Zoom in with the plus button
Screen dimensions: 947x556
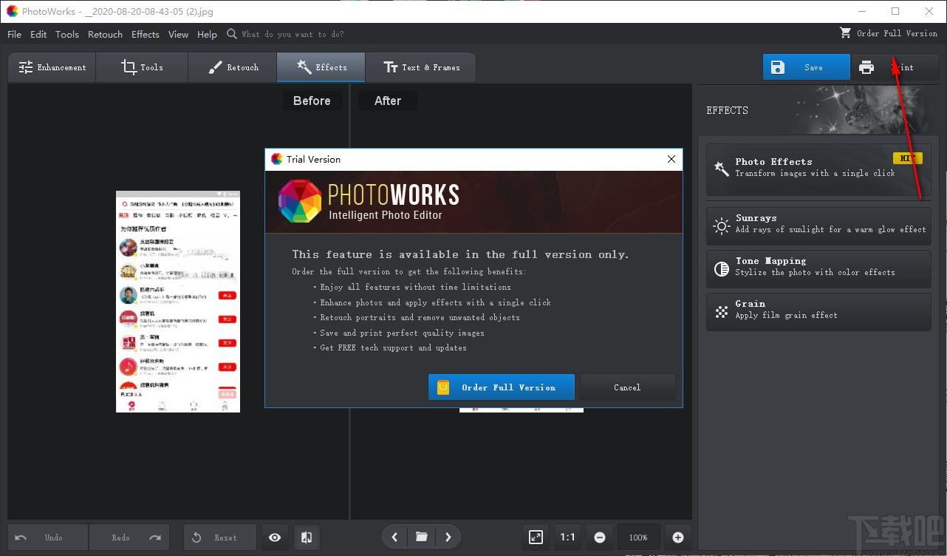[x=678, y=538]
